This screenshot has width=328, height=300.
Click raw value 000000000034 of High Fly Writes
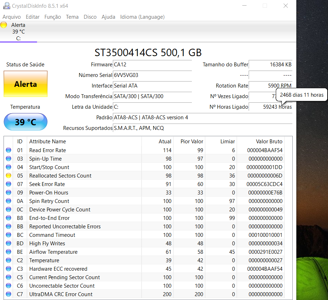coord(266,244)
